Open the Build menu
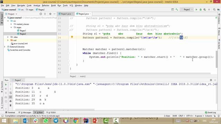The image size is (221, 124). pyautogui.click(x=53, y=6)
